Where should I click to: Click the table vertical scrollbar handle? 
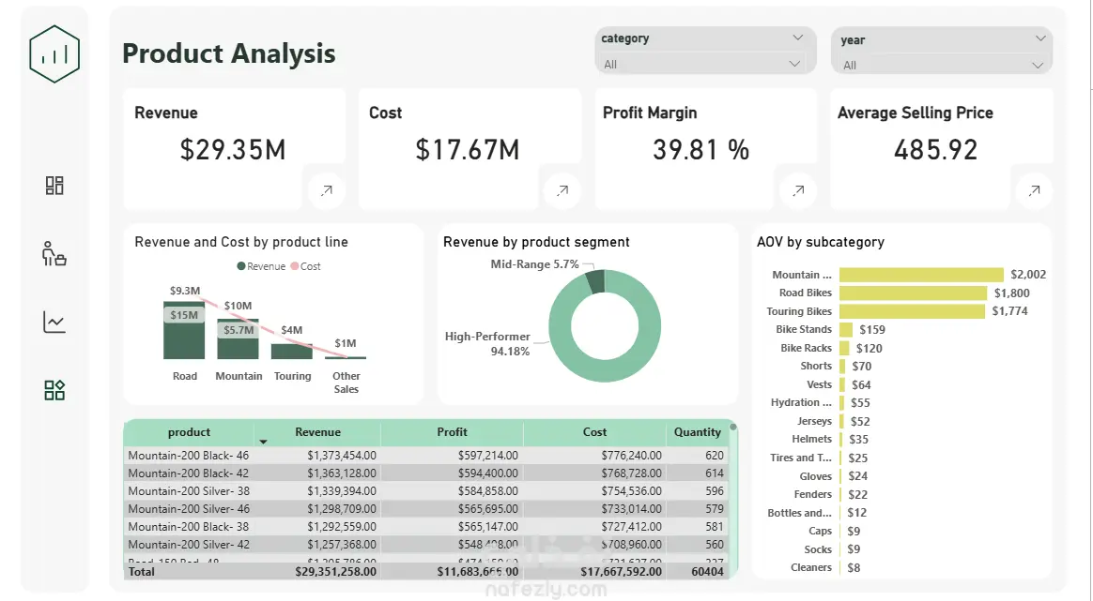(x=733, y=427)
